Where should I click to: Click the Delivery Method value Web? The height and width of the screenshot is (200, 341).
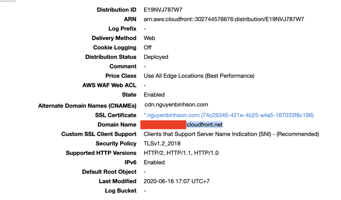tap(149, 38)
